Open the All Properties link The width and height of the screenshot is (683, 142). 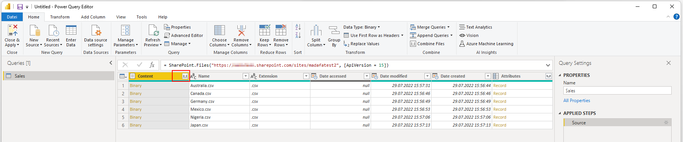coord(577,101)
